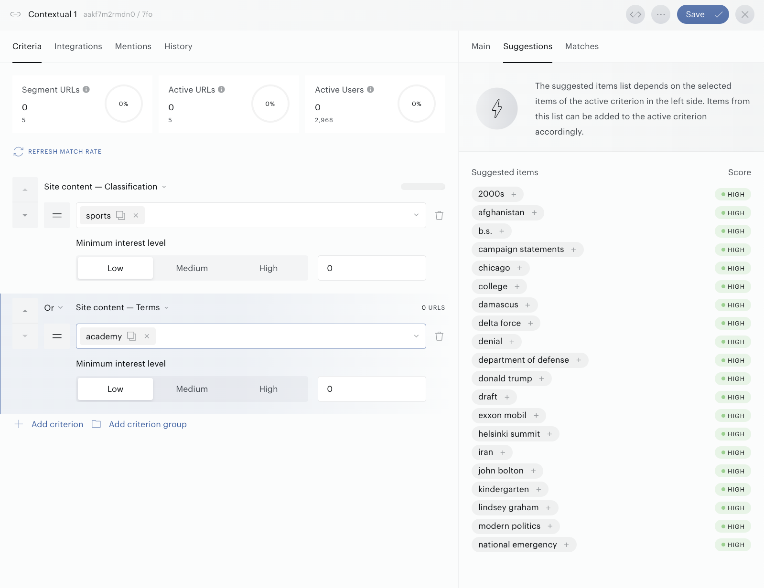This screenshot has width=764, height=588.
Task: Delete the sports classification criterion trash icon
Action: click(x=439, y=216)
